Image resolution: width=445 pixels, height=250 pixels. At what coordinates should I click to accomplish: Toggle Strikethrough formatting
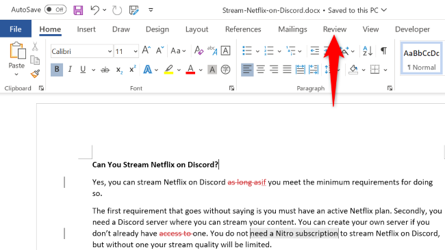point(105,70)
